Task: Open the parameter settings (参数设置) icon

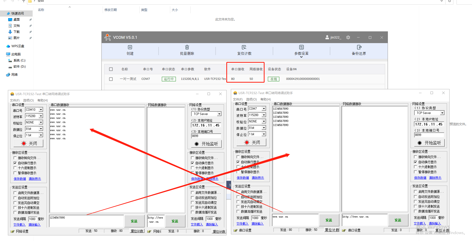Action: (301, 47)
